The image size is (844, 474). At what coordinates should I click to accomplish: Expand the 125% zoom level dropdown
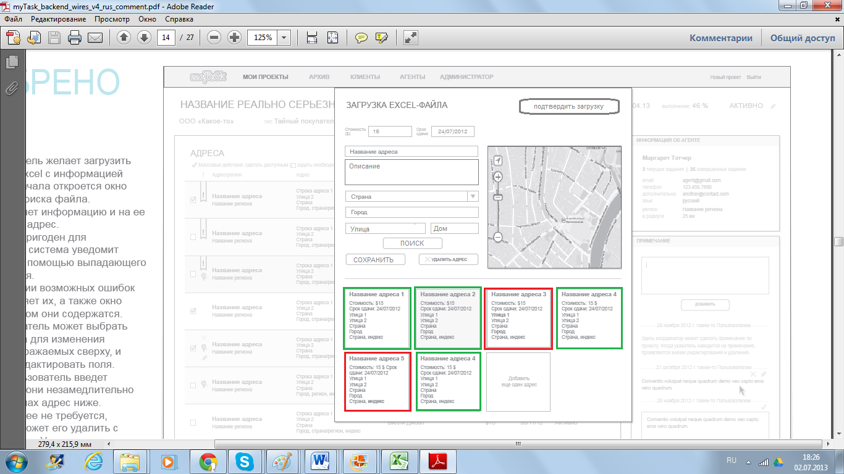pos(284,38)
